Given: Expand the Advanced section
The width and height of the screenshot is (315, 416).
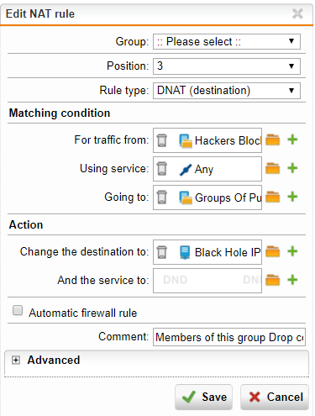Looking at the screenshot, I should pyautogui.click(x=16, y=361).
